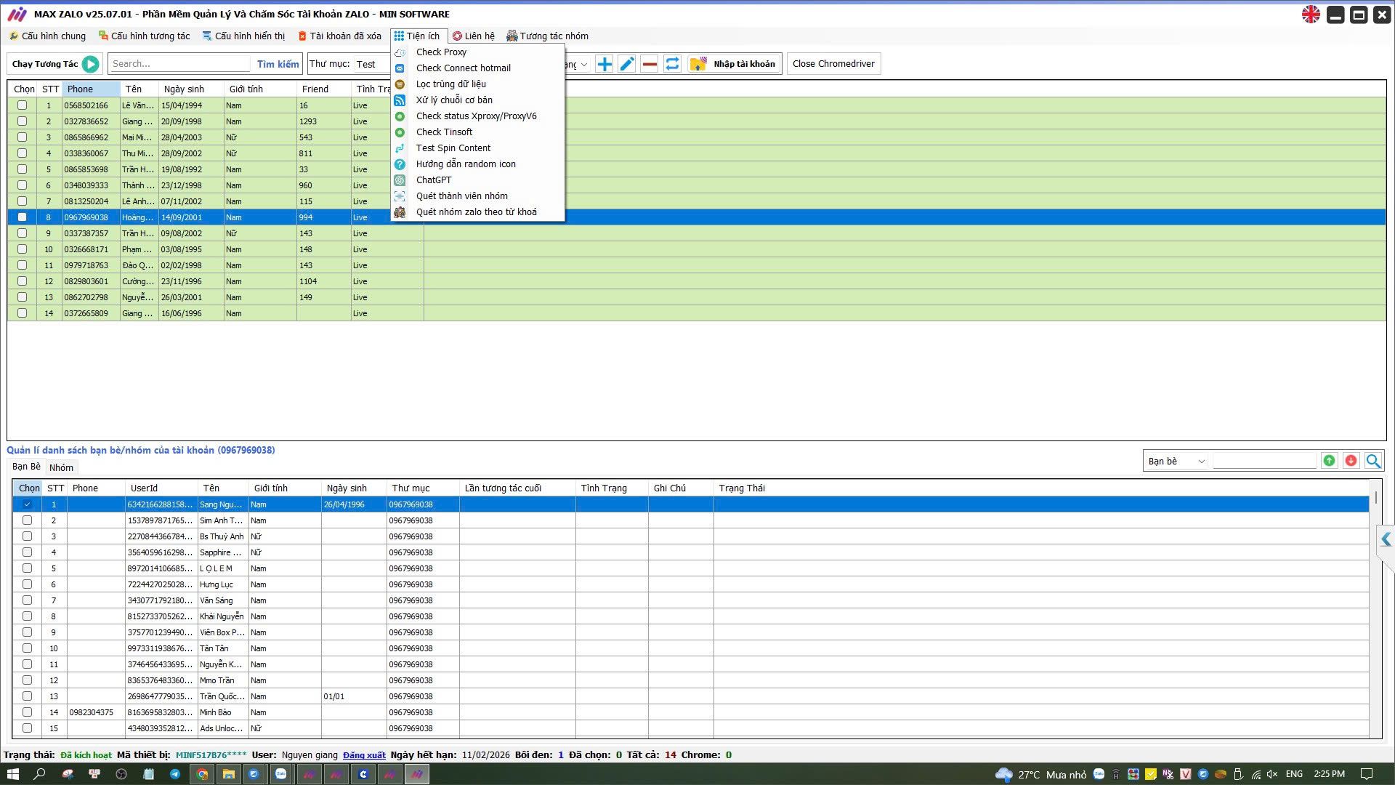Choose Check Tinsoft menu entry

click(x=444, y=132)
